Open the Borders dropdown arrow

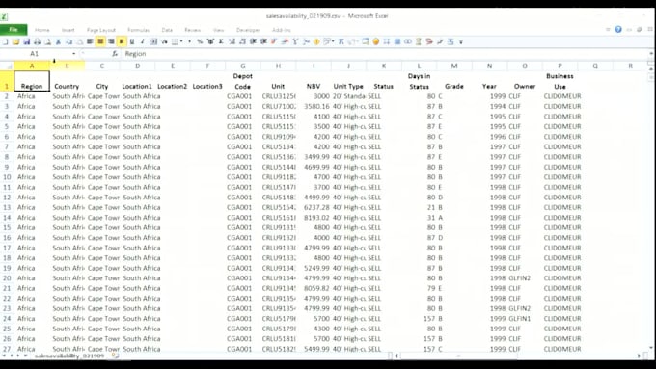(x=181, y=41)
